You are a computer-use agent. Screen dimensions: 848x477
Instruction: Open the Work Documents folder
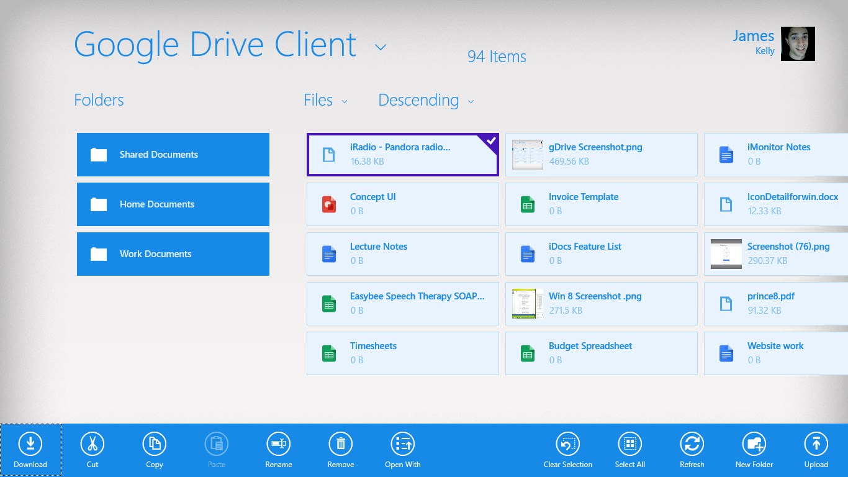[173, 254]
